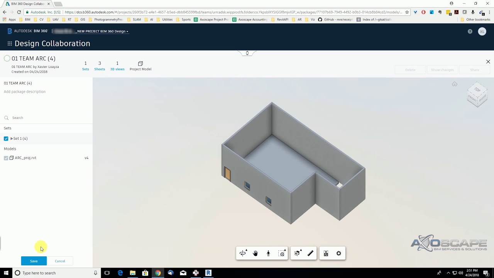Open the Section tool options arrow
The height and width of the screenshot is (278, 494).
301,250
